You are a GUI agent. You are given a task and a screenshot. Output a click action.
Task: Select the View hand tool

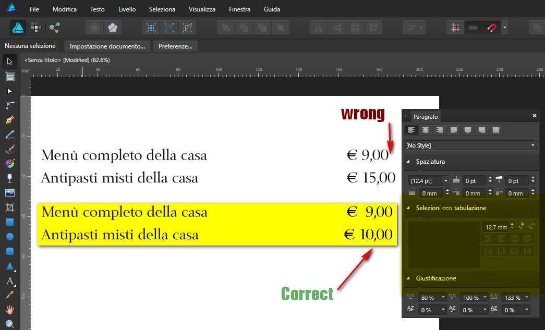tap(10, 310)
